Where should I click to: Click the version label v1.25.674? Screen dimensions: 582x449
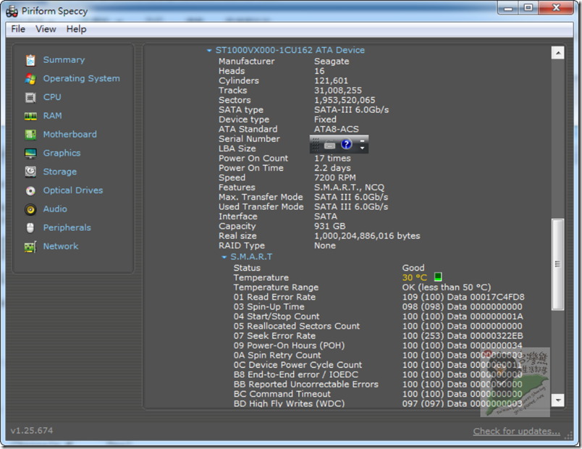[x=32, y=430]
